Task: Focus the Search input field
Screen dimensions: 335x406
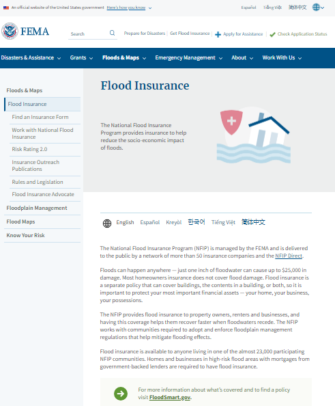Action: [89, 33]
